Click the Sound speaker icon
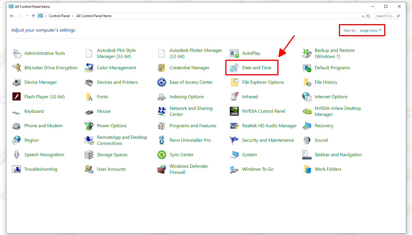Image resolution: width=412 pixels, height=235 pixels. [x=307, y=140]
